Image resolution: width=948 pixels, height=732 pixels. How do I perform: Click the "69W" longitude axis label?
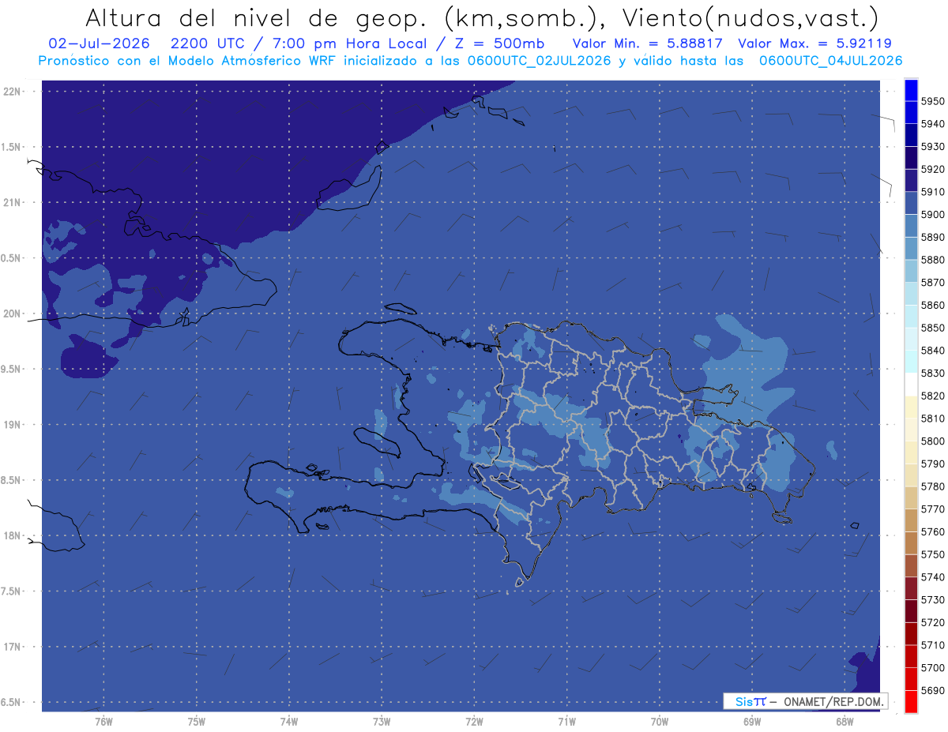[x=752, y=722]
